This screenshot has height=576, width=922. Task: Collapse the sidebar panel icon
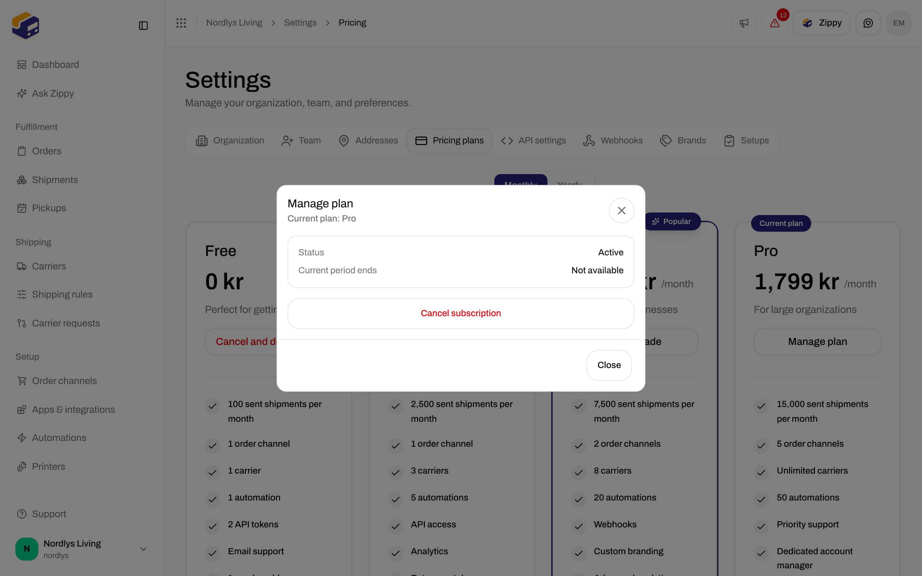point(143,26)
